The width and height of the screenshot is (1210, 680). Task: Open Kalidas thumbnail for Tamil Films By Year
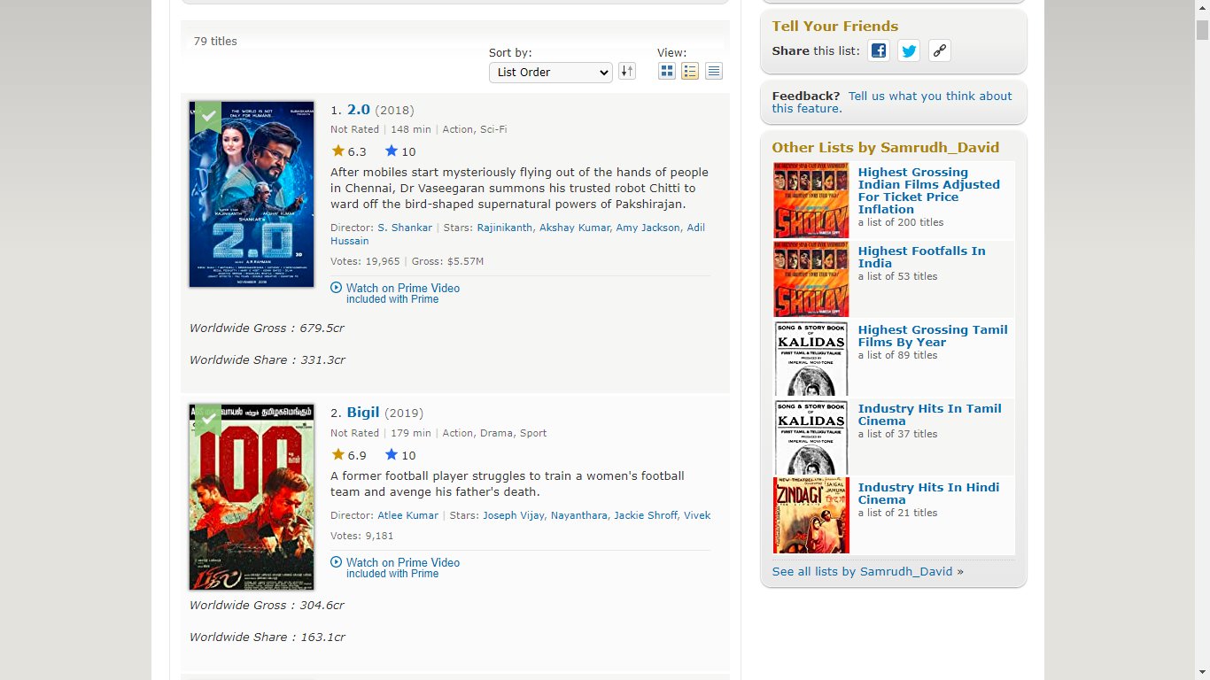pyautogui.click(x=811, y=358)
